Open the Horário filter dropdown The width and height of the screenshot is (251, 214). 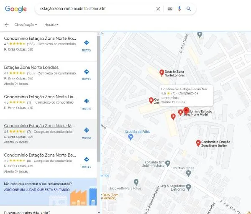point(51,25)
